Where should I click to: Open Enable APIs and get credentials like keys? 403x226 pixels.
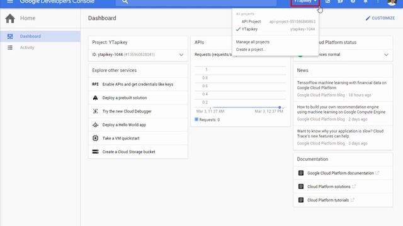pyautogui.click(x=138, y=84)
